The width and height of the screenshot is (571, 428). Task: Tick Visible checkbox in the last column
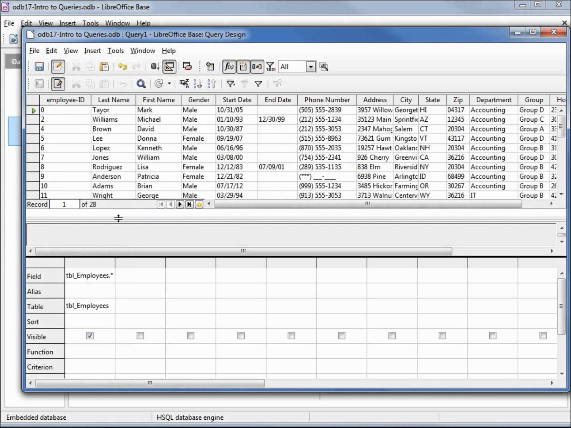(542, 336)
